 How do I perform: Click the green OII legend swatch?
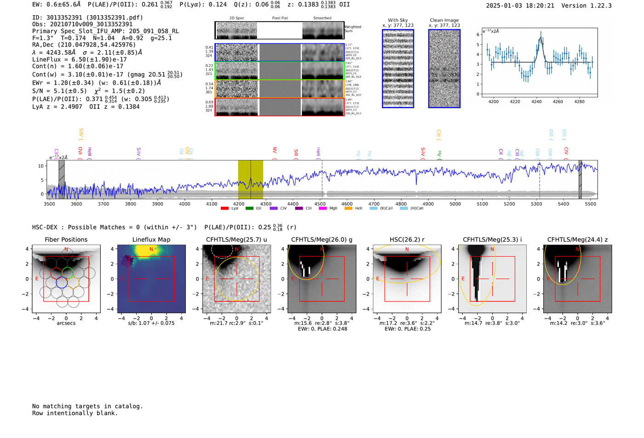click(249, 208)
